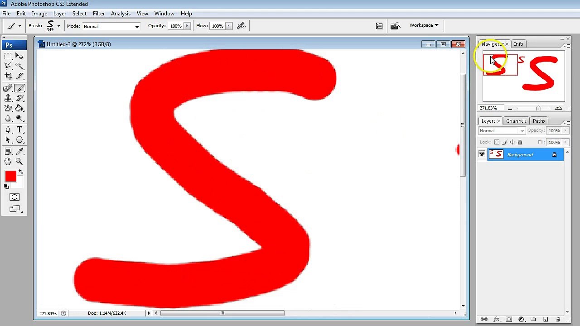Activate the Pen tool

[8, 130]
